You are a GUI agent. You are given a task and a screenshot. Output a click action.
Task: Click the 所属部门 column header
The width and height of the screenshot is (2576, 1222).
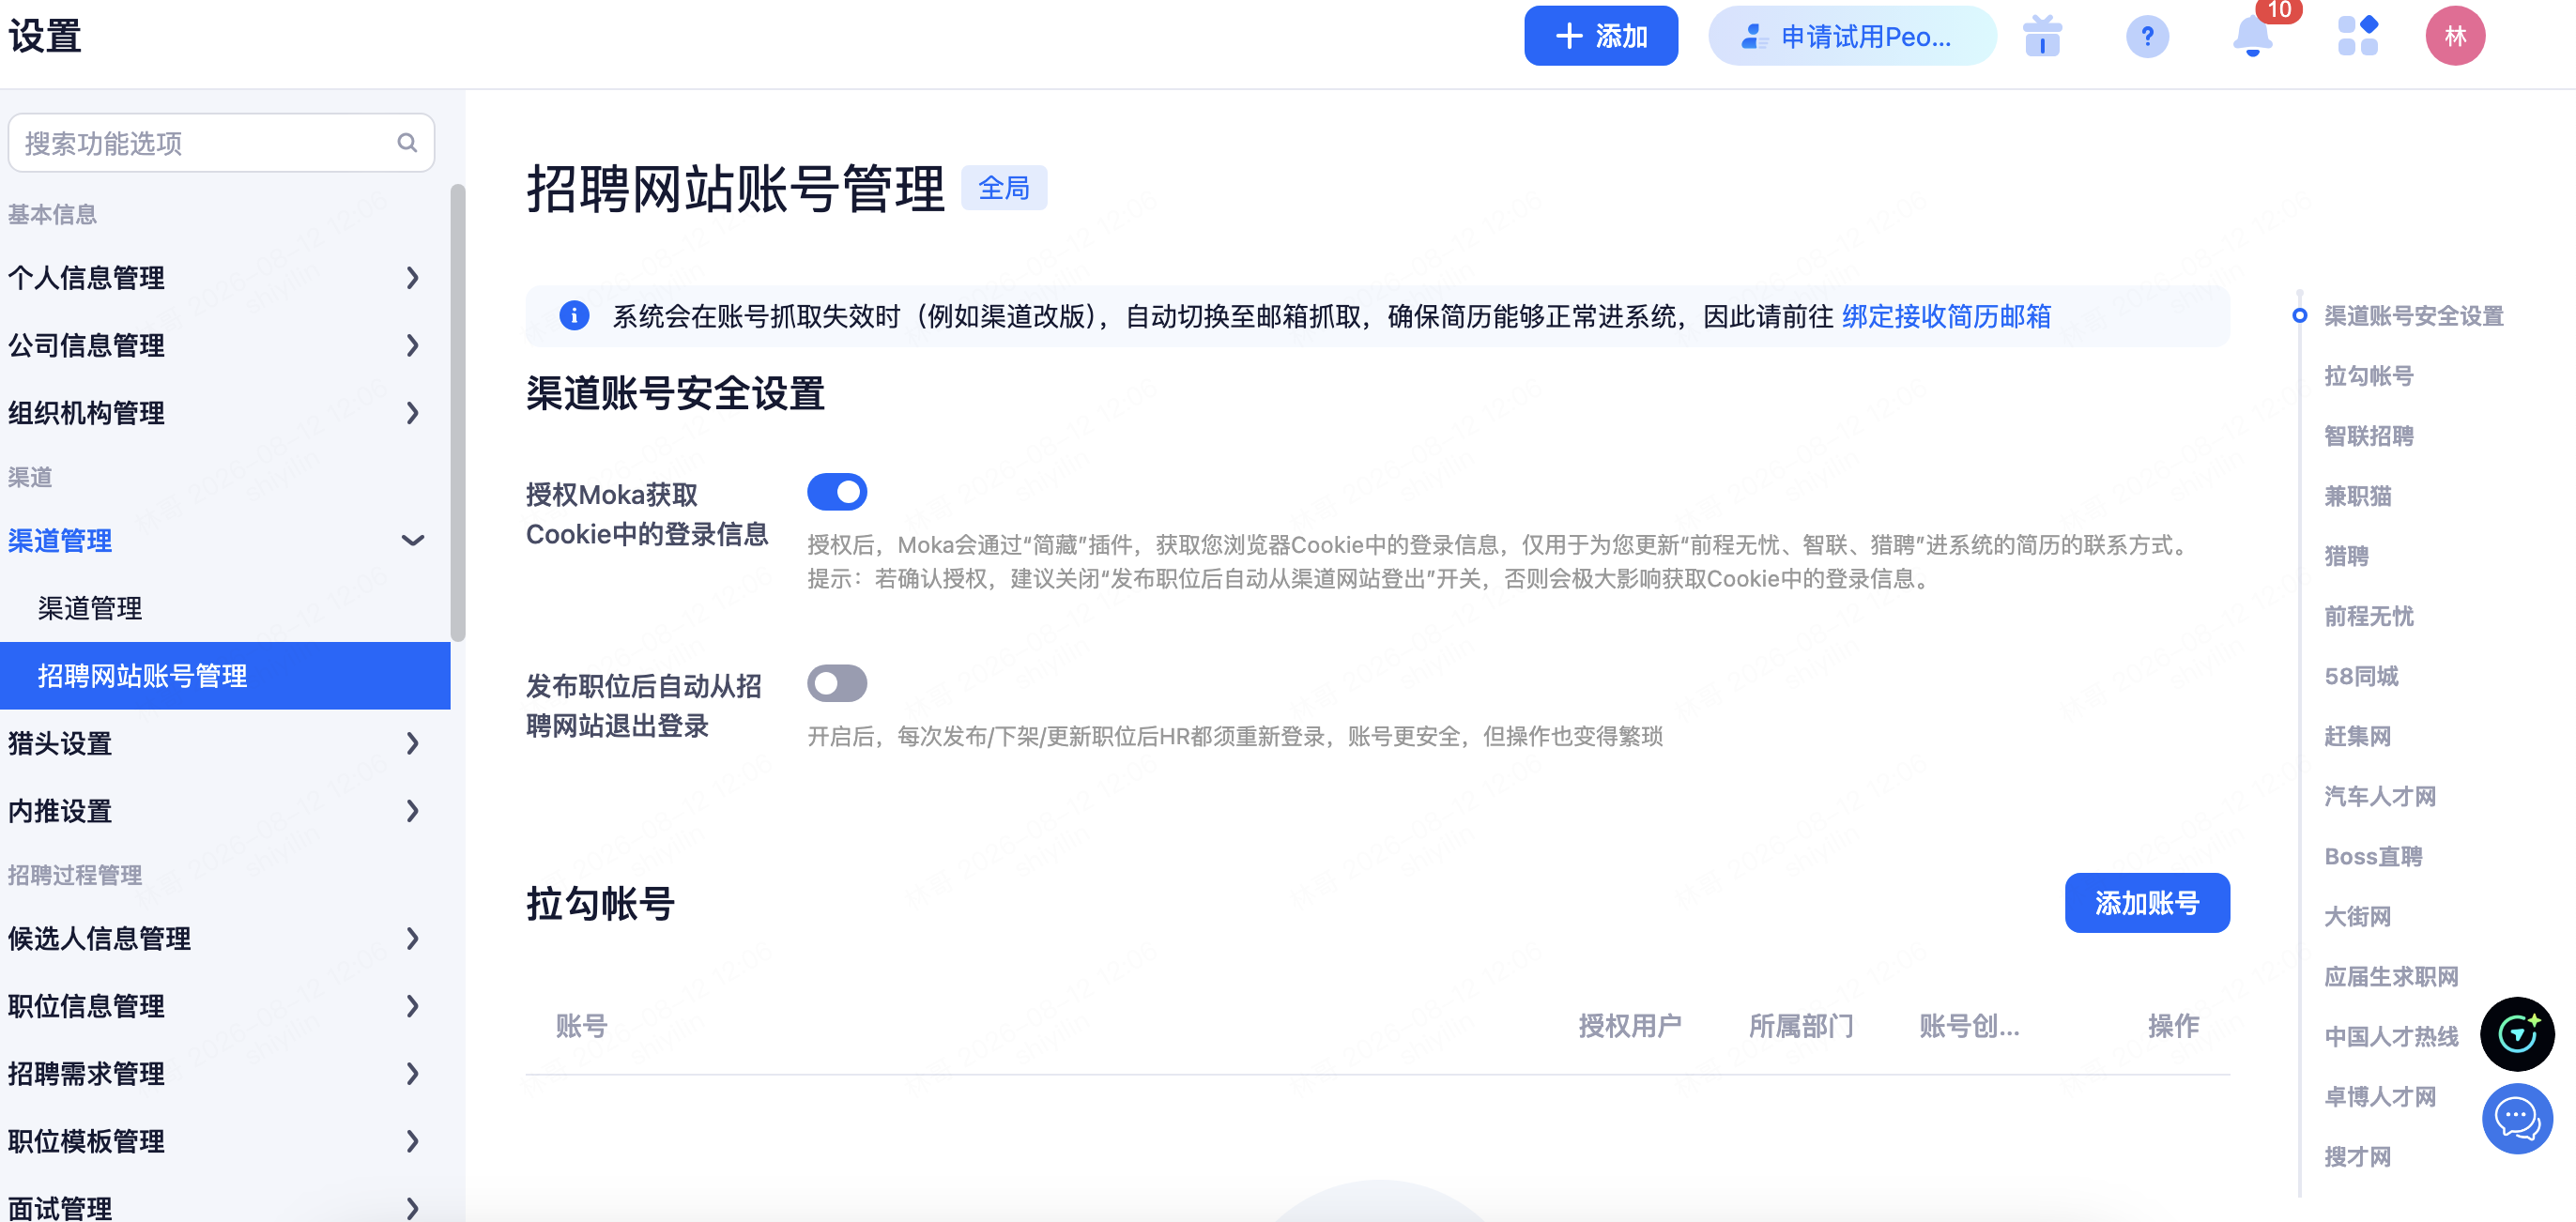click(1800, 1025)
